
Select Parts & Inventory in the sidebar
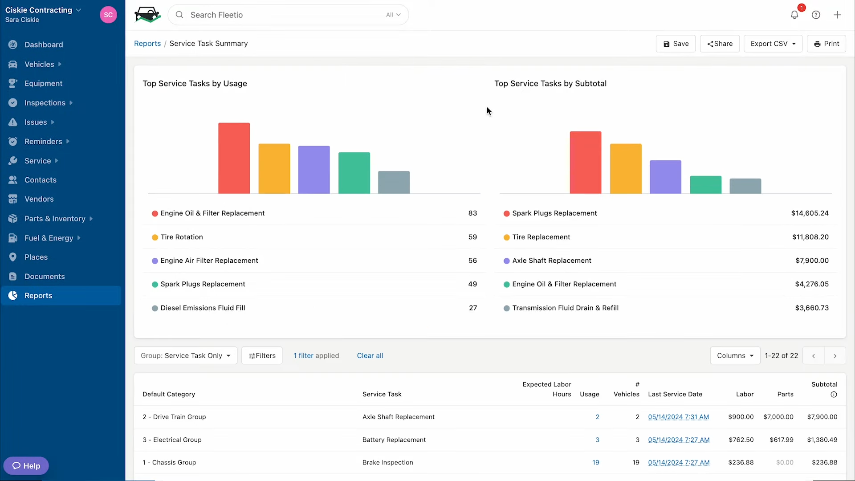pos(55,219)
